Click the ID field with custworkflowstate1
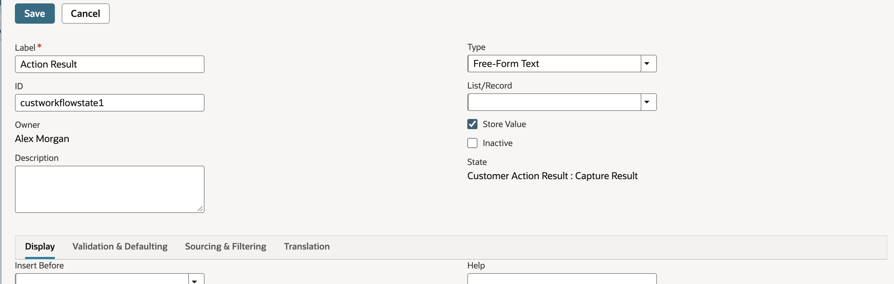The width and height of the screenshot is (894, 284). [110, 103]
